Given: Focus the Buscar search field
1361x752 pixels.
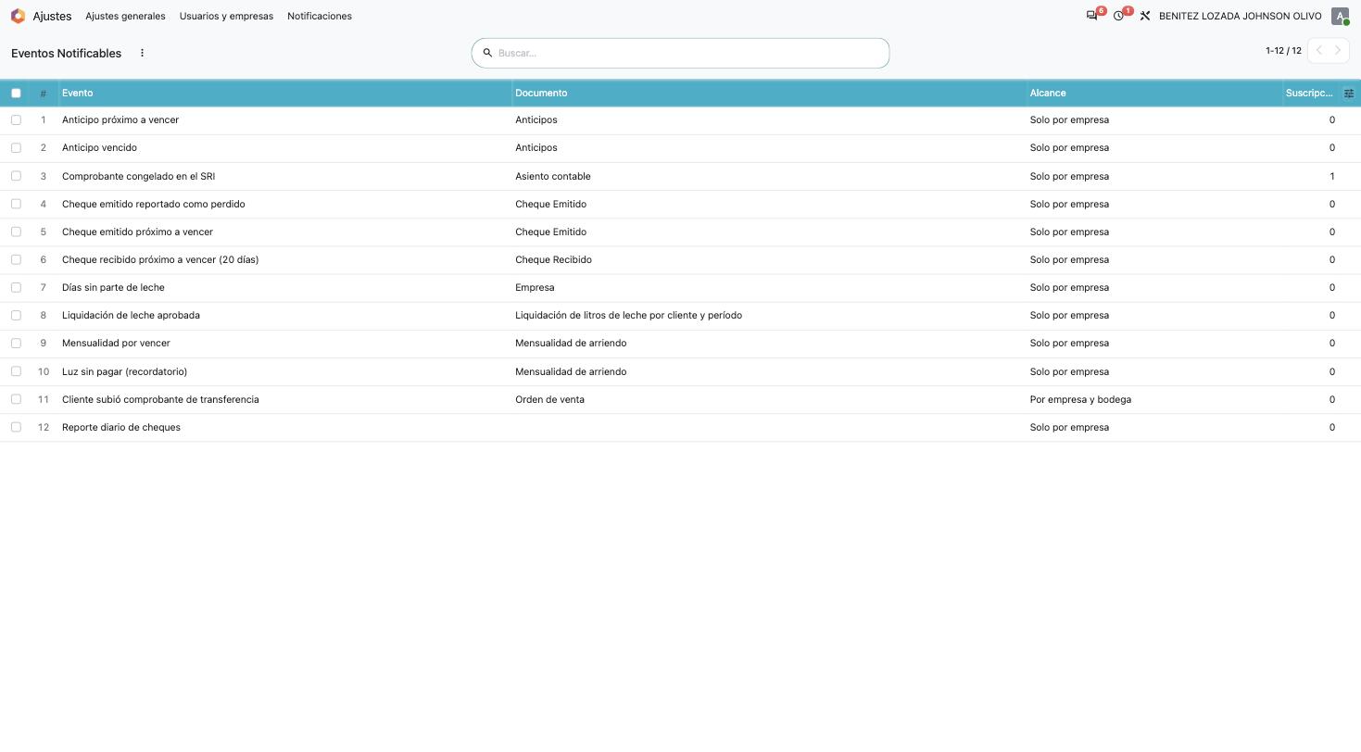Looking at the screenshot, I should 690,53.
